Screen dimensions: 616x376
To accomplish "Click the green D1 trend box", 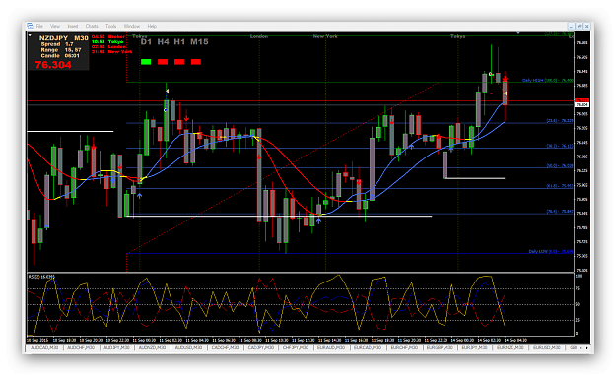I will 146,62.
